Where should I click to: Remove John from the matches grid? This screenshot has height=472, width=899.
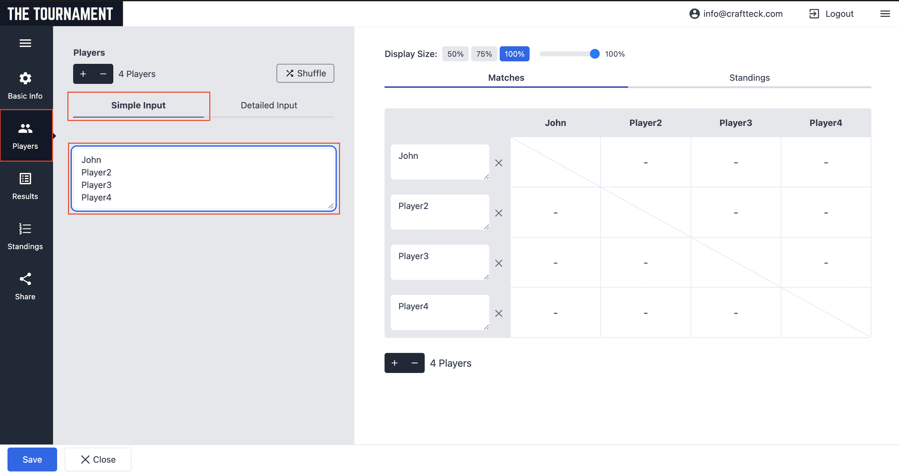click(499, 163)
